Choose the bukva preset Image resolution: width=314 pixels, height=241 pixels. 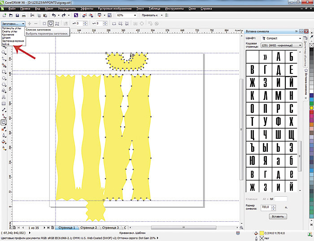pyautogui.click(x=5, y=44)
